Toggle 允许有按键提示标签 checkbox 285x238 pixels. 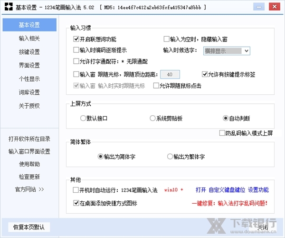pos(205,74)
